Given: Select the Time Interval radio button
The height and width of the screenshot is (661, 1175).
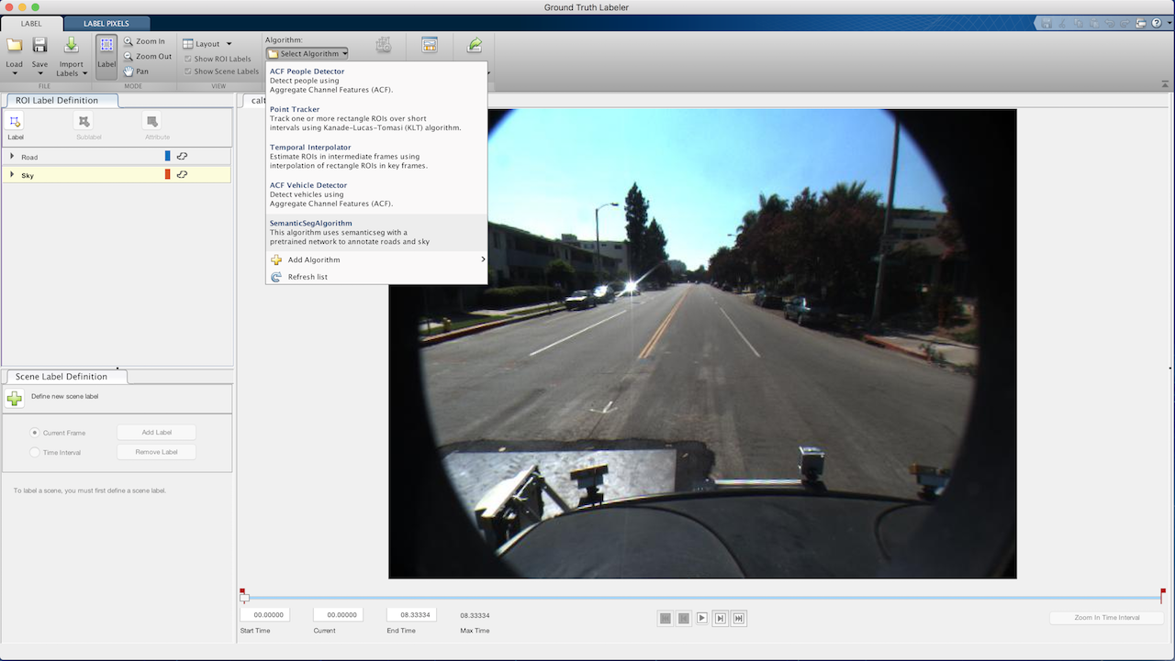Looking at the screenshot, I should coord(35,452).
